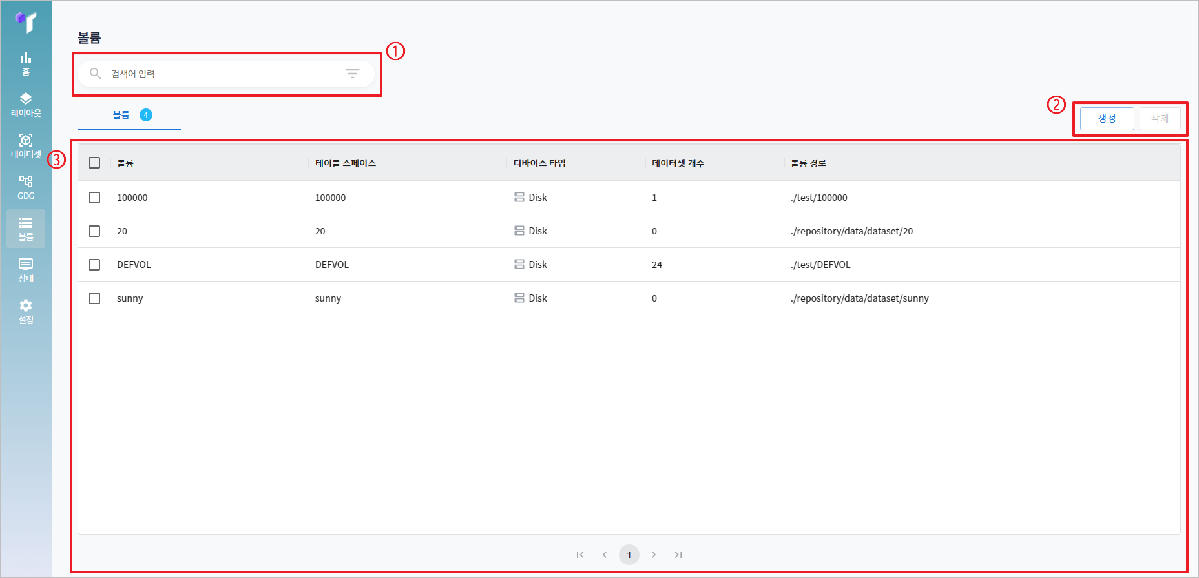Click the Disk icon in row 100000
The width and height of the screenshot is (1199, 578).
[519, 197]
